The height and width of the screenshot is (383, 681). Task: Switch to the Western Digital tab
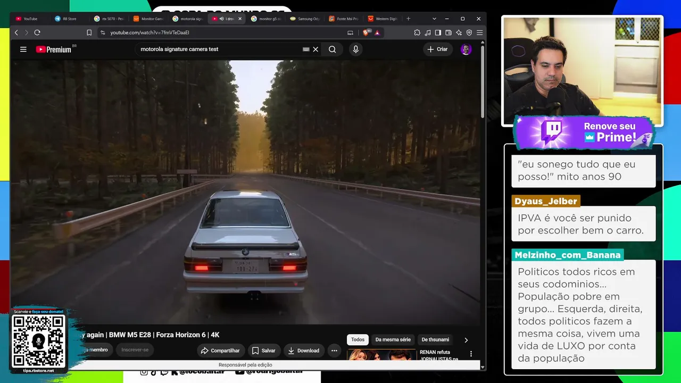[384, 19]
